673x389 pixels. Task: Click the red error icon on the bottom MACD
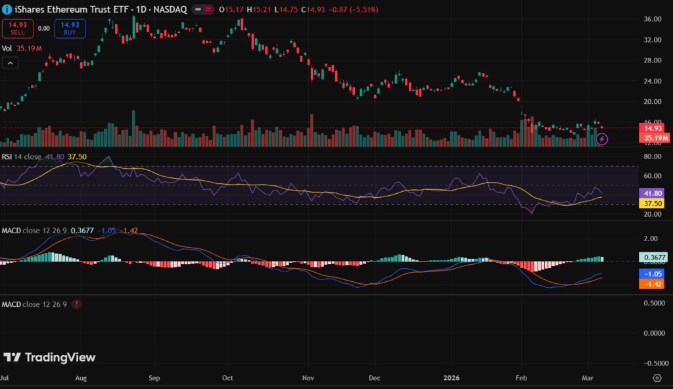(78, 304)
